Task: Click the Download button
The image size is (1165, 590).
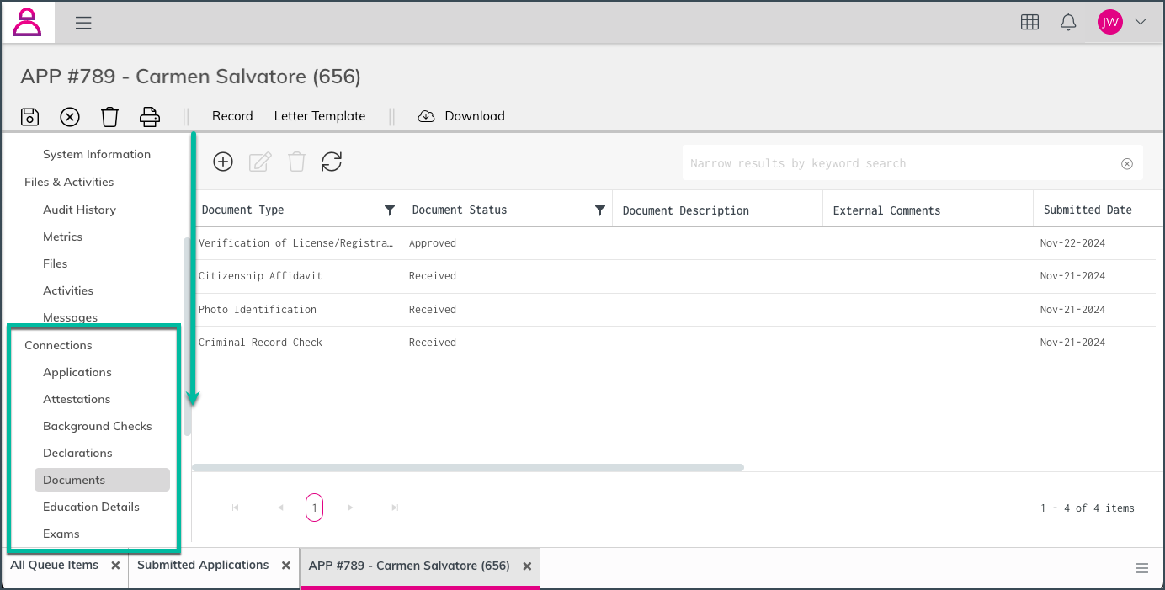Action: (462, 116)
